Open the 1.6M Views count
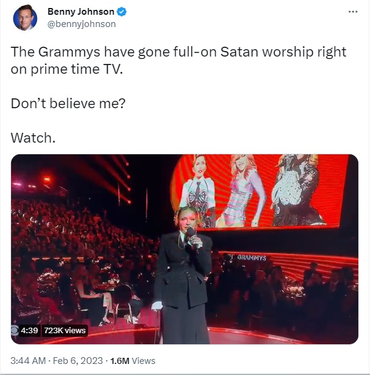Viewport: 370px width, 375px height. [133, 360]
